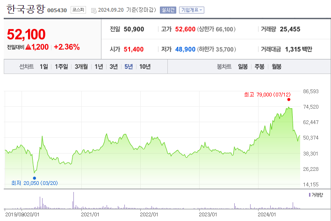This screenshot has height=221, width=331.
Task: Click the current price 52,100
Action: (x=26, y=34)
